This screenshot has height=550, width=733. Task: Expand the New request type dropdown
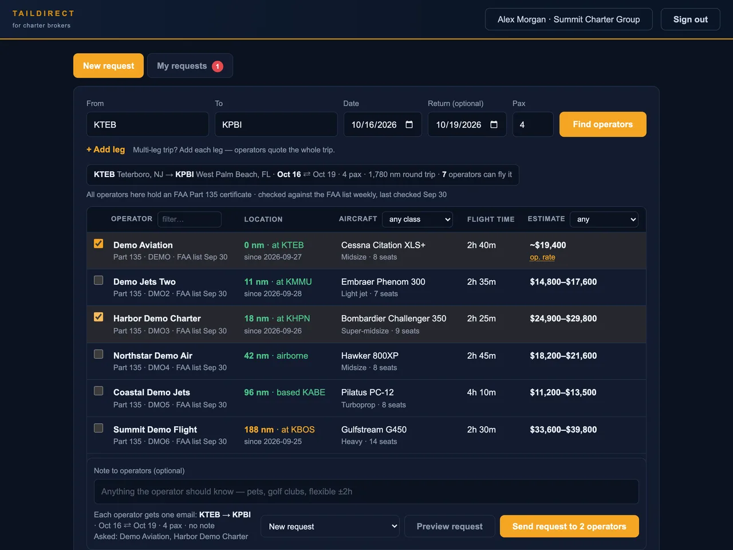(330, 527)
